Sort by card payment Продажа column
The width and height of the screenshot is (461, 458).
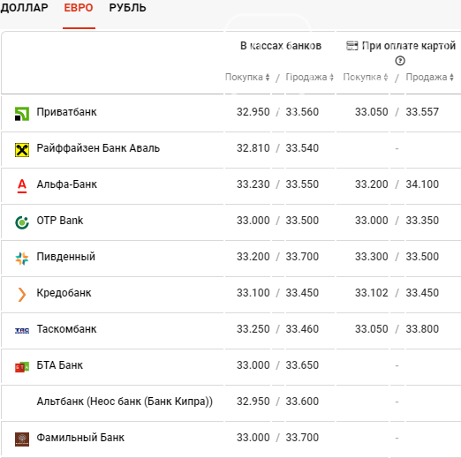point(430,77)
